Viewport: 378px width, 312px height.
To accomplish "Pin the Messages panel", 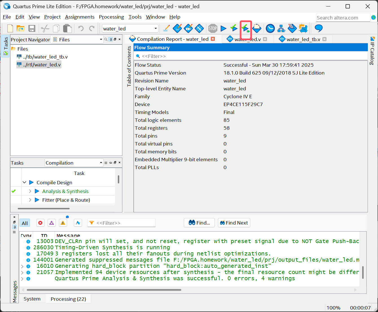I will coord(14,227).
